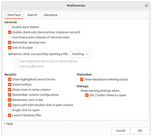Disable Remember window size
This screenshot has width=152, height=137.
tap(10, 43)
